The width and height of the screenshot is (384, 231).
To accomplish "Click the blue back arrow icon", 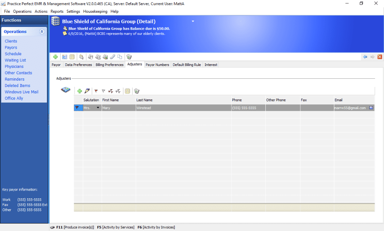I will click(x=365, y=57).
